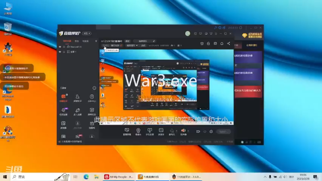The width and height of the screenshot is (322, 181).
Task: Open the skin shirt icon in the title bar
Action: click(211, 33)
